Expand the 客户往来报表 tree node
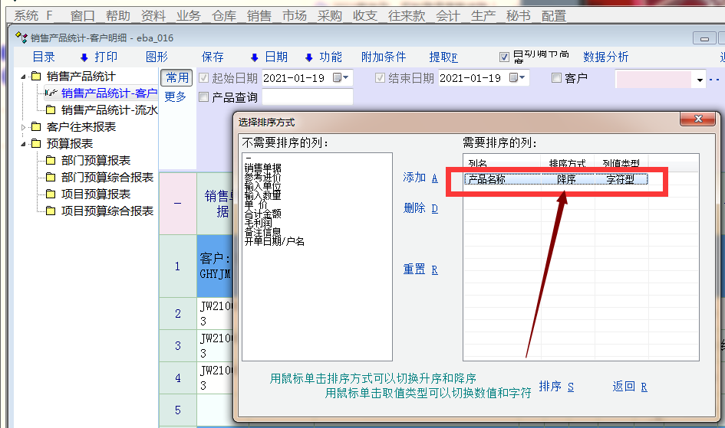 click(24, 127)
